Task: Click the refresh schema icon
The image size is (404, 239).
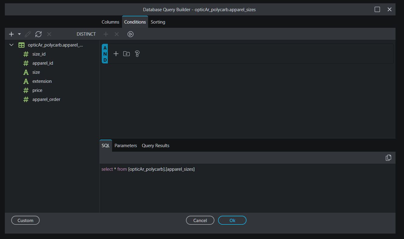Action: click(x=38, y=34)
